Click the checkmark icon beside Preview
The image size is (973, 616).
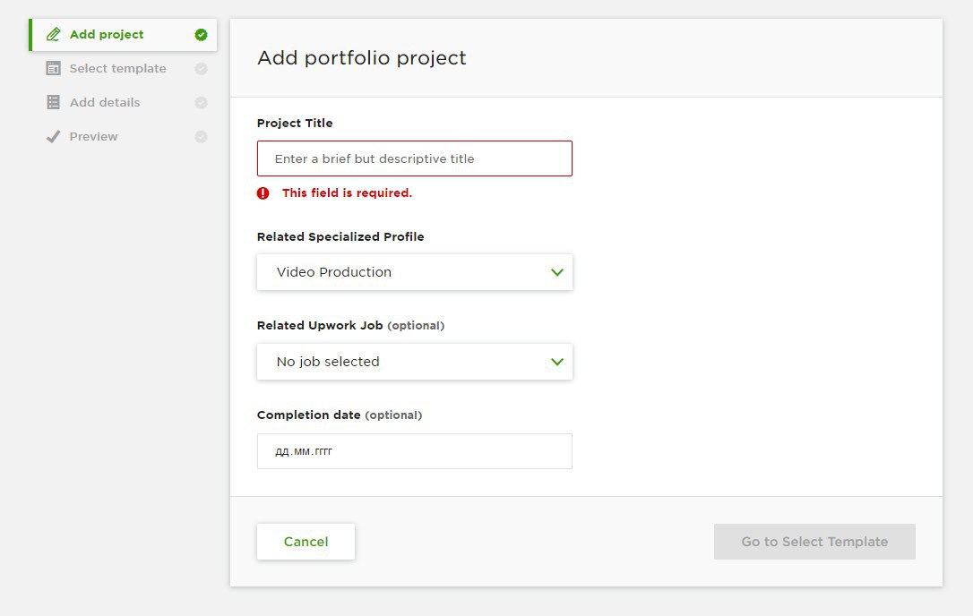54,136
